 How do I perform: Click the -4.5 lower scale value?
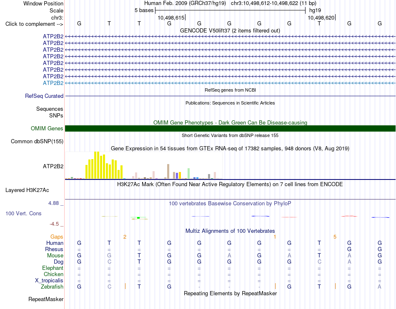pyautogui.click(x=54, y=224)
